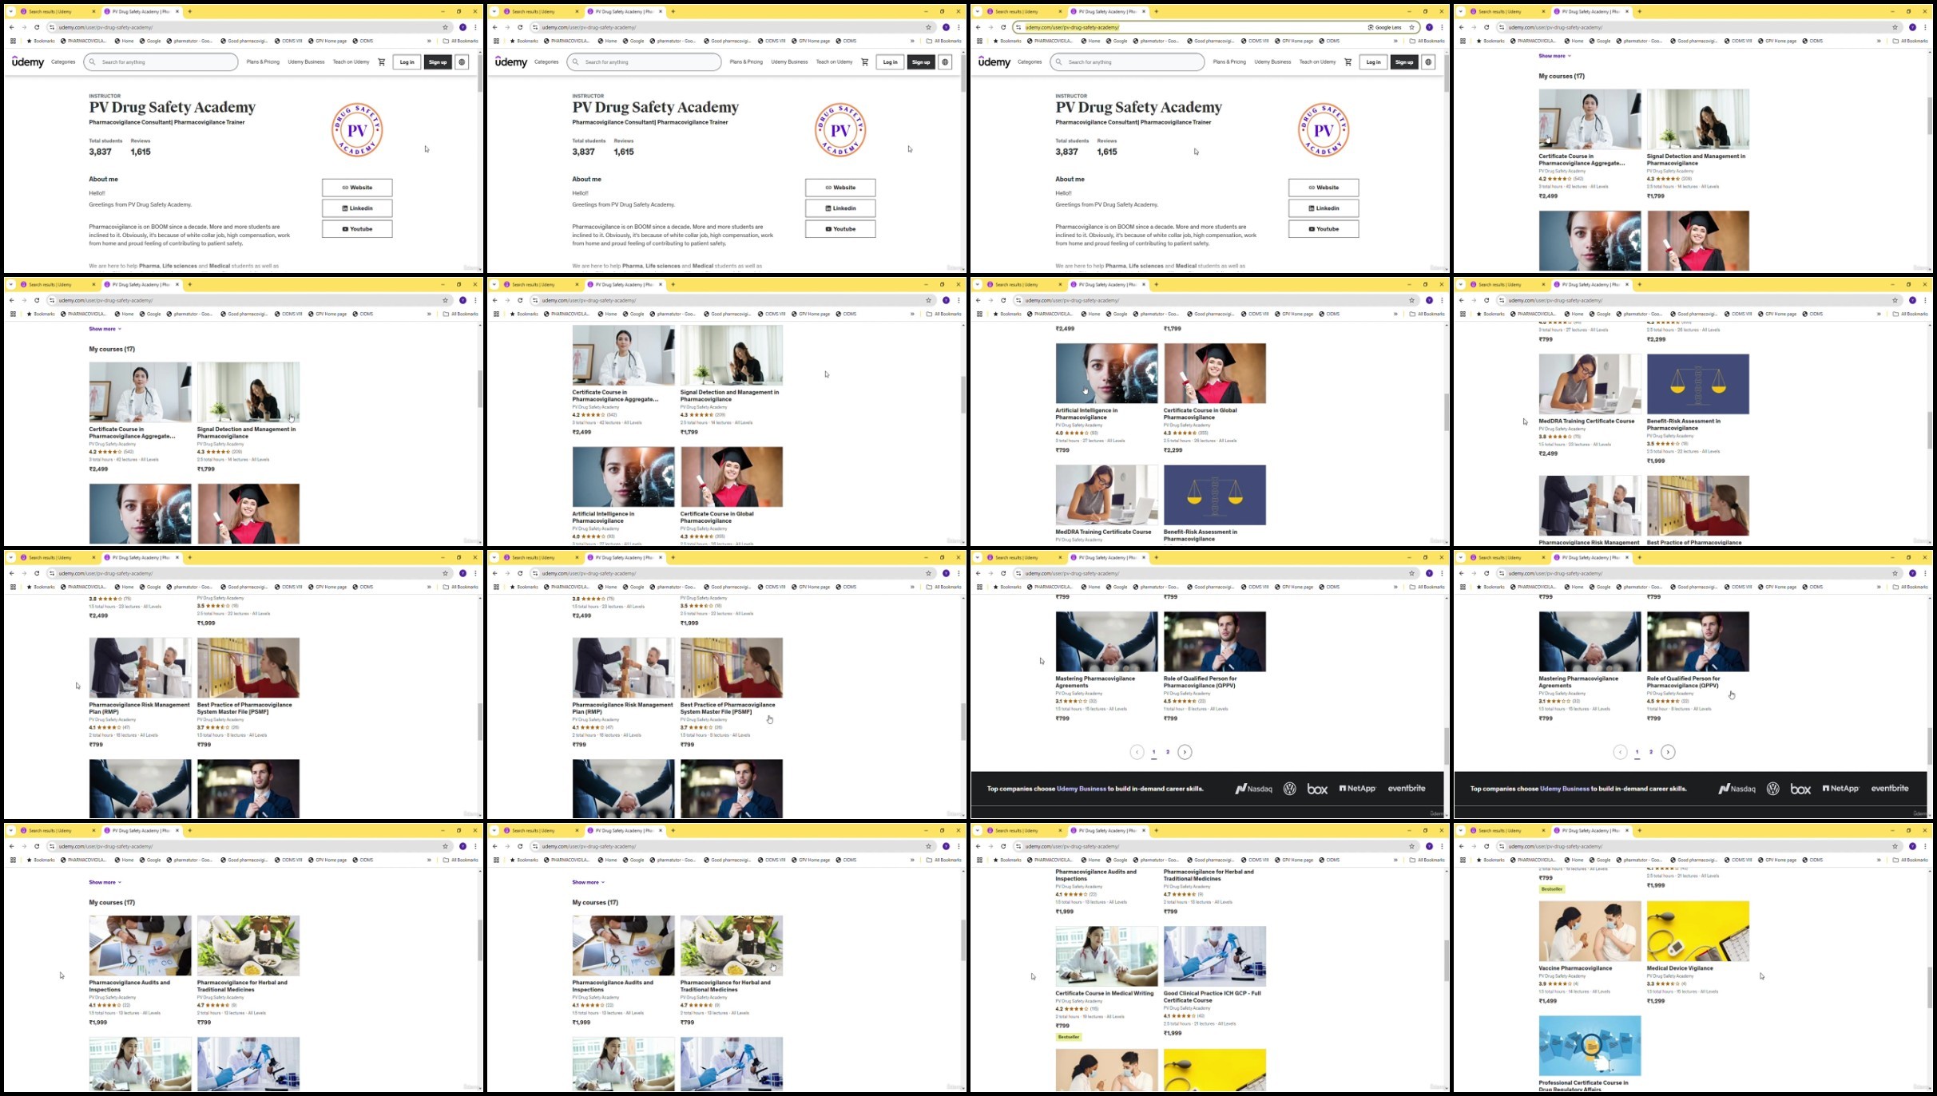Screen dimensions: 1937x1096
Task: Open the Categories menu in the top row third frame
Action: [x=1029, y=62]
